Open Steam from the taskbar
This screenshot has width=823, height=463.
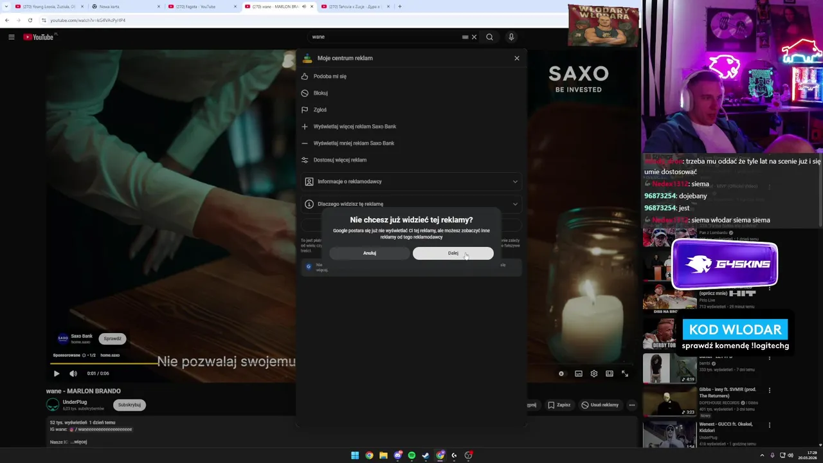coord(426,455)
